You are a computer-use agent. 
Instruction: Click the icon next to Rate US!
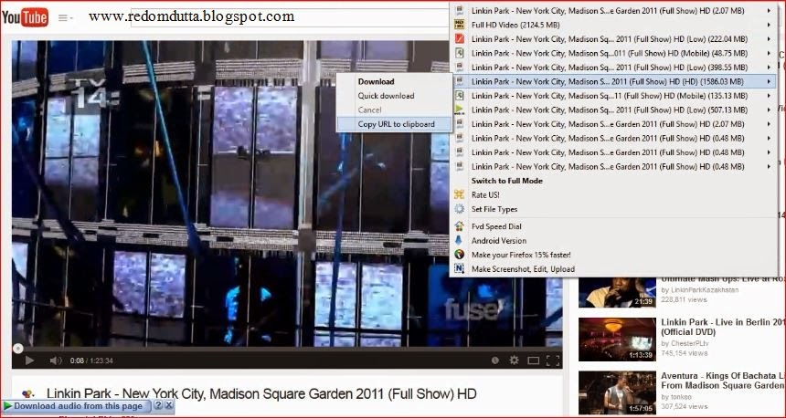pyautogui.click(x=459, y=194)
